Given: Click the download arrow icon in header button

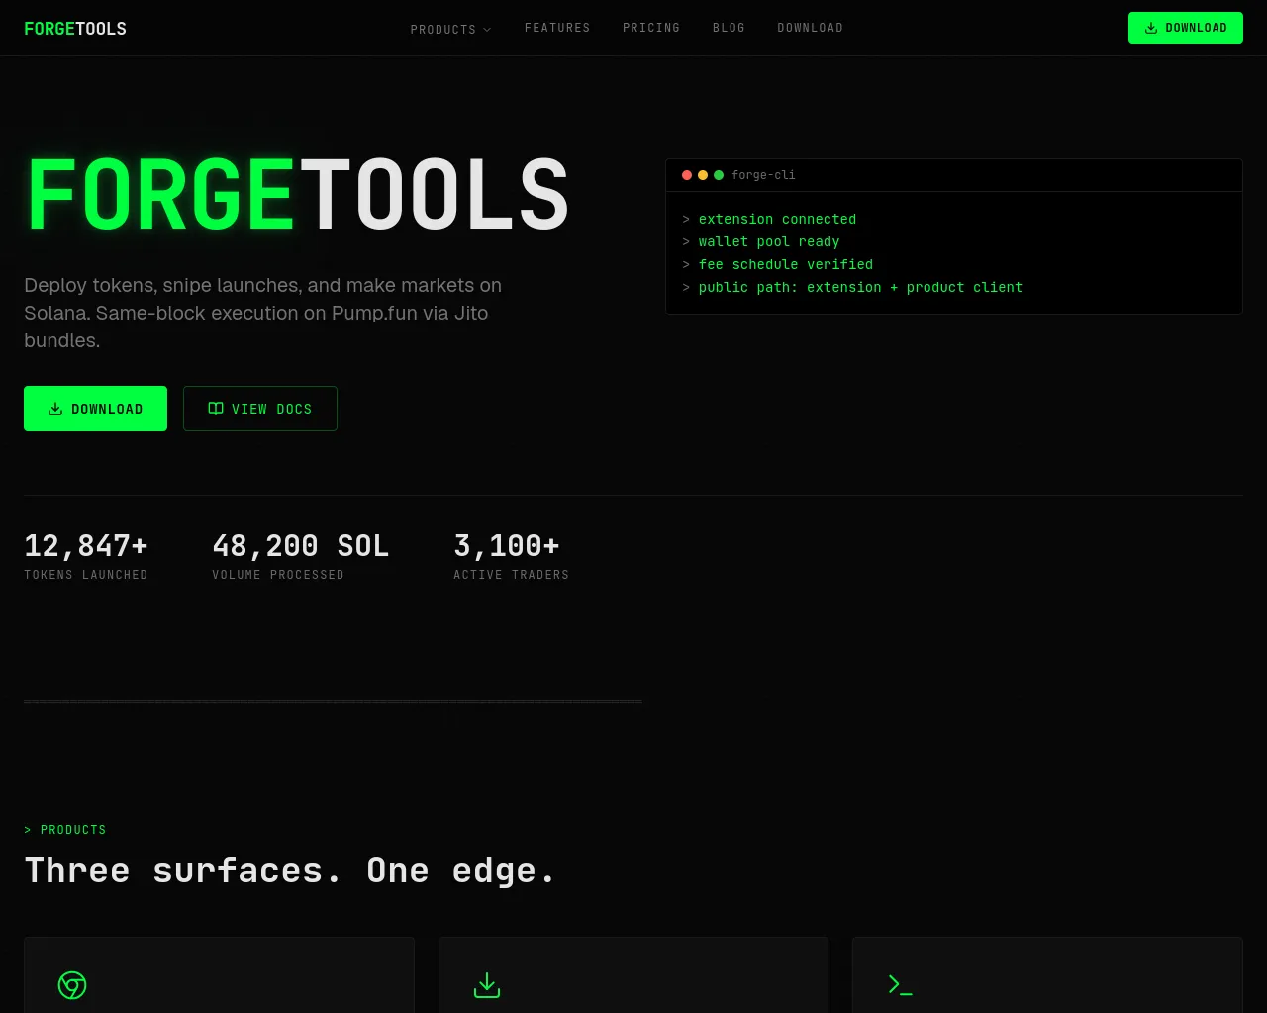Looking at the screenshot, I should pyautogui.click(x=1151, y=28).
